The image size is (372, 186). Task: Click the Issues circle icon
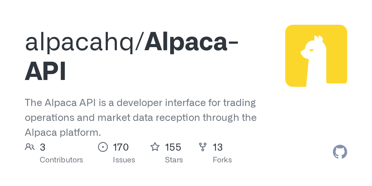tap(103, 147)
